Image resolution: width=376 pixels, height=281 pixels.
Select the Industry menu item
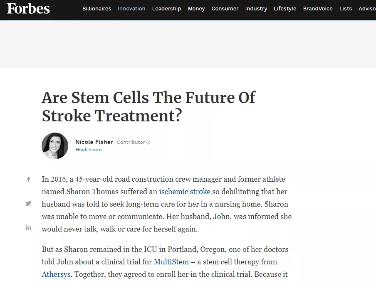[256, 9]
